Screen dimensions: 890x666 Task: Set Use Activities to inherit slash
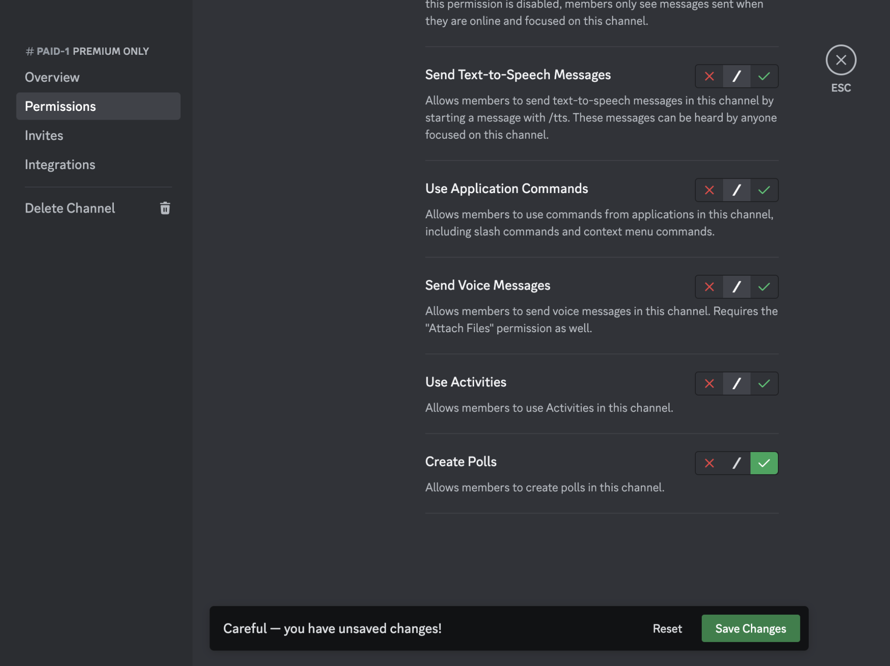737,383
